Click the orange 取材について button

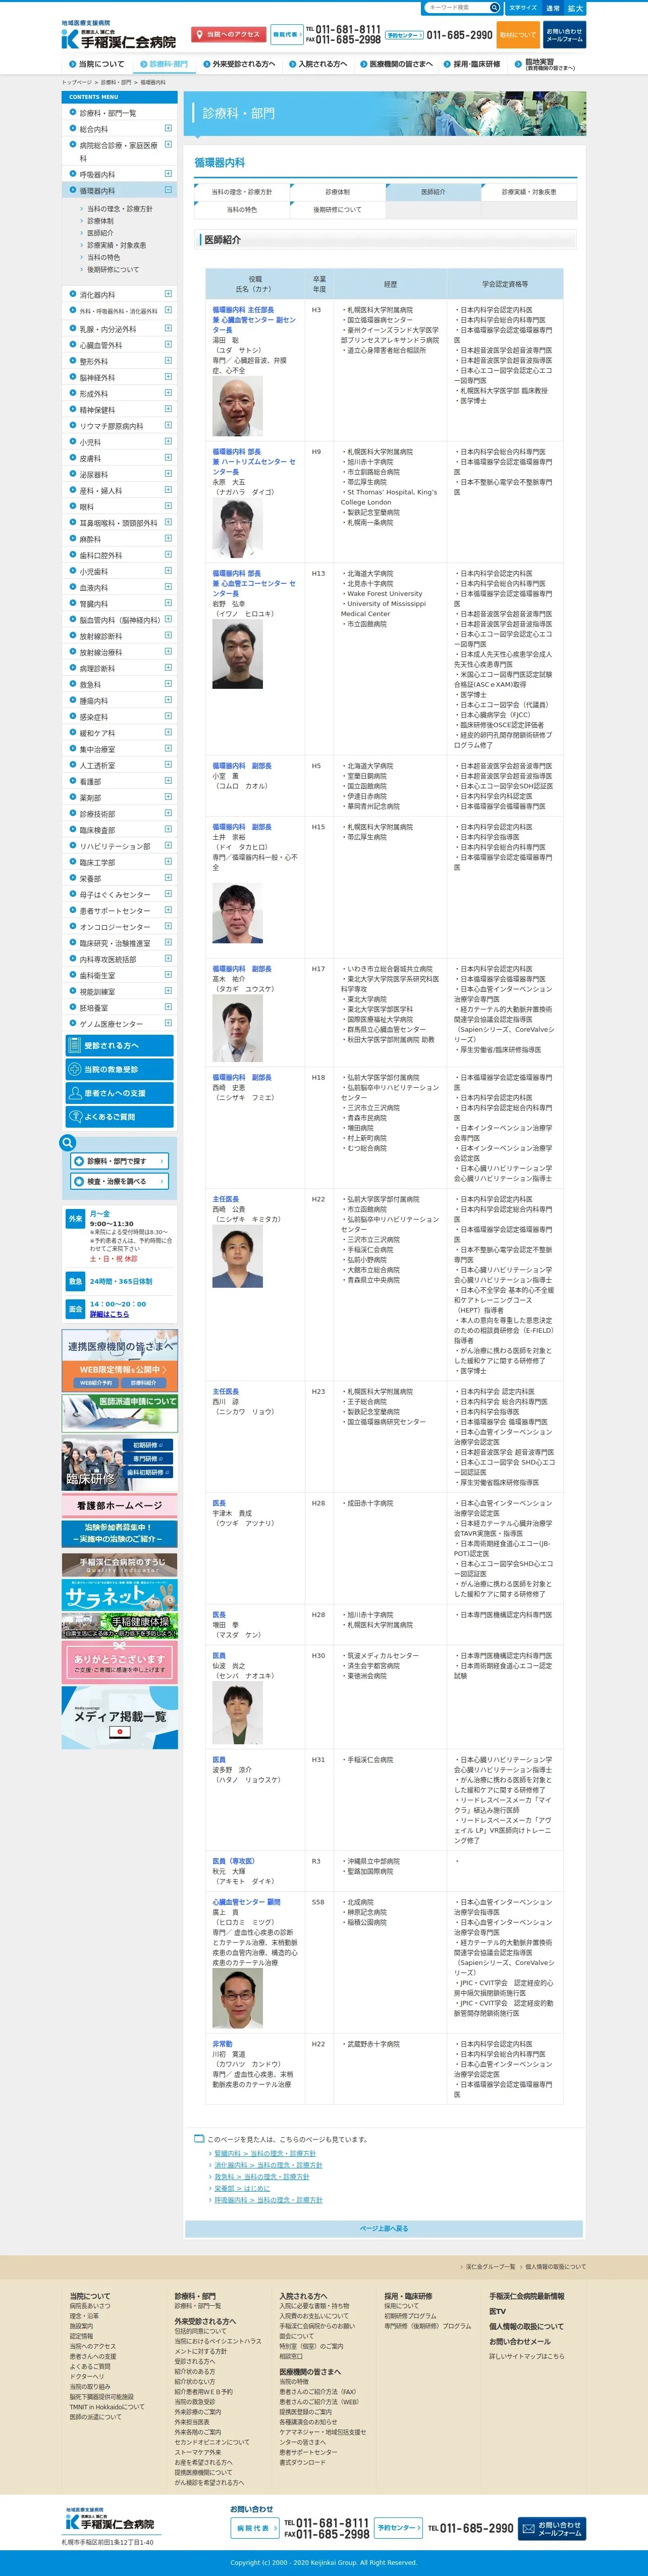pos(518,34)
